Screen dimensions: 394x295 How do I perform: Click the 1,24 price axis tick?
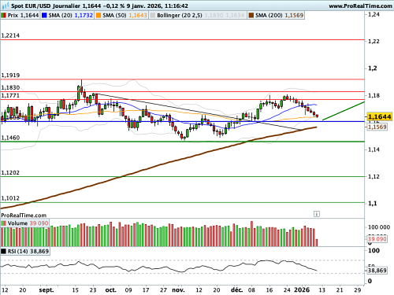374,15
